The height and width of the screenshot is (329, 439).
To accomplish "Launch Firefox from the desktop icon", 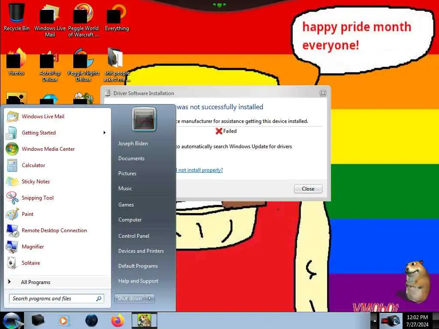I will [17, 62].
